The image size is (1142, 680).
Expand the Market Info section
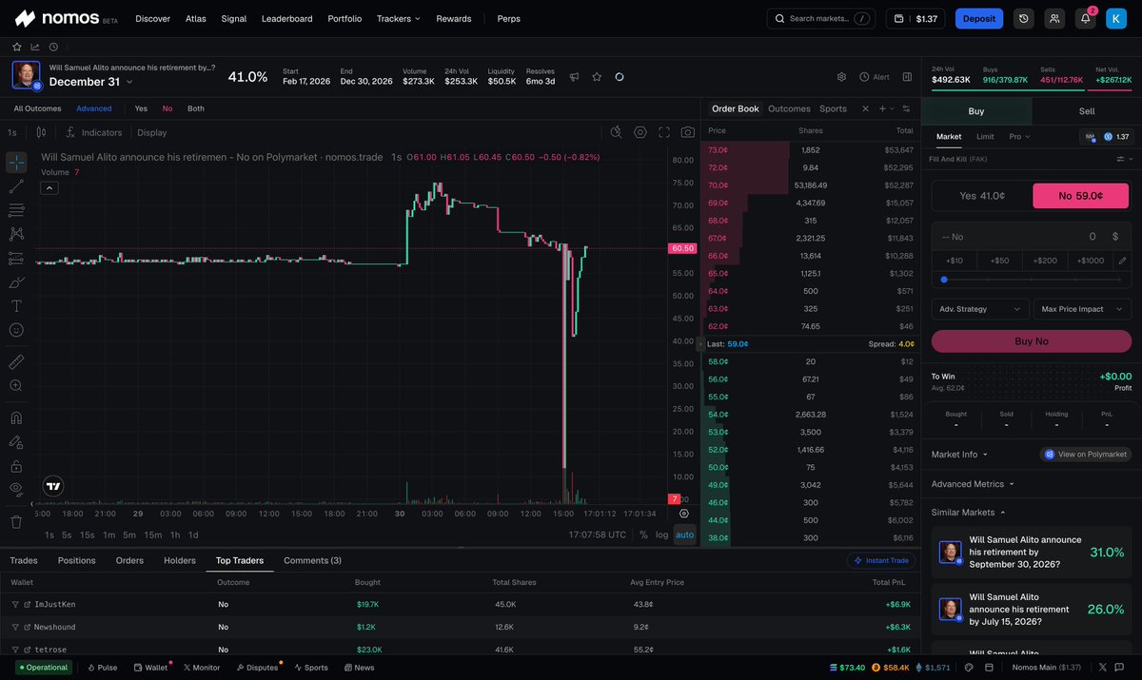point(960,455)
